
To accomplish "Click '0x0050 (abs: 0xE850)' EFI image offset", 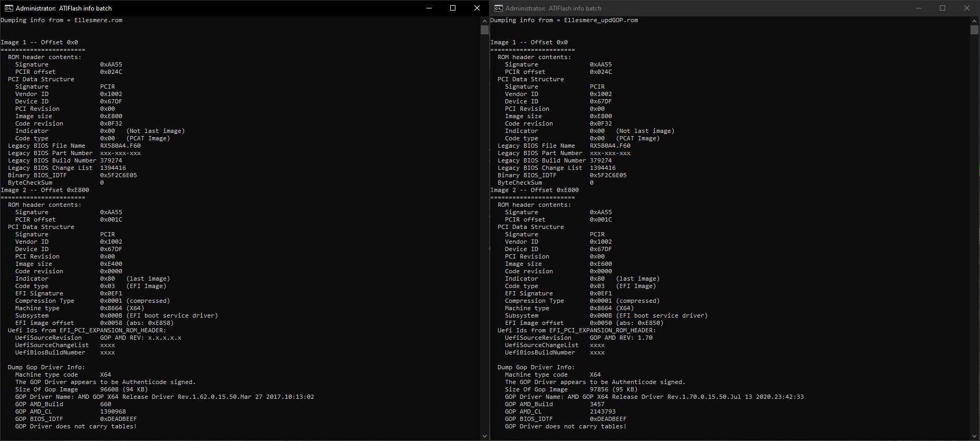I will (x=627, y=323).
